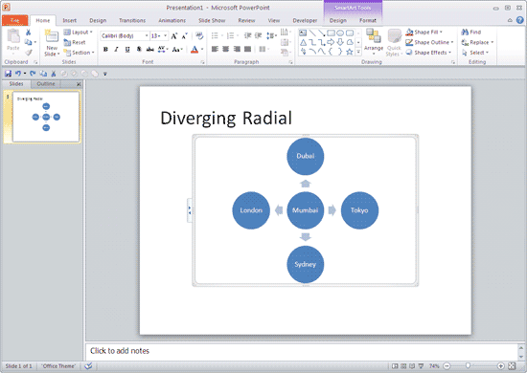Click the zoom slider handle
The height and width of the screenshot is (373, 527).
(468, 366)
